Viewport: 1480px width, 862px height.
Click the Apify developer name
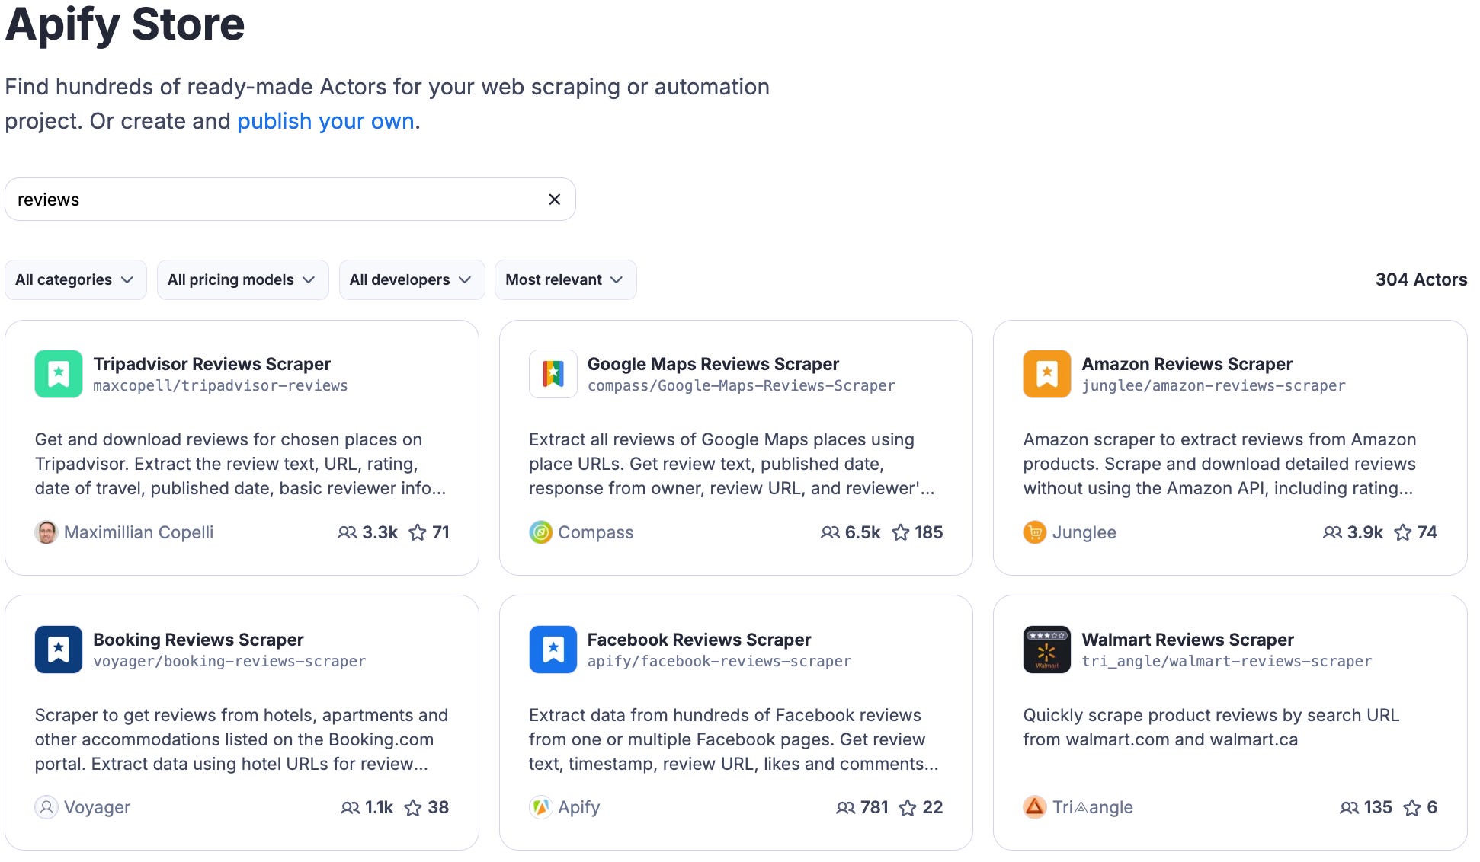[x=579, y=807]
